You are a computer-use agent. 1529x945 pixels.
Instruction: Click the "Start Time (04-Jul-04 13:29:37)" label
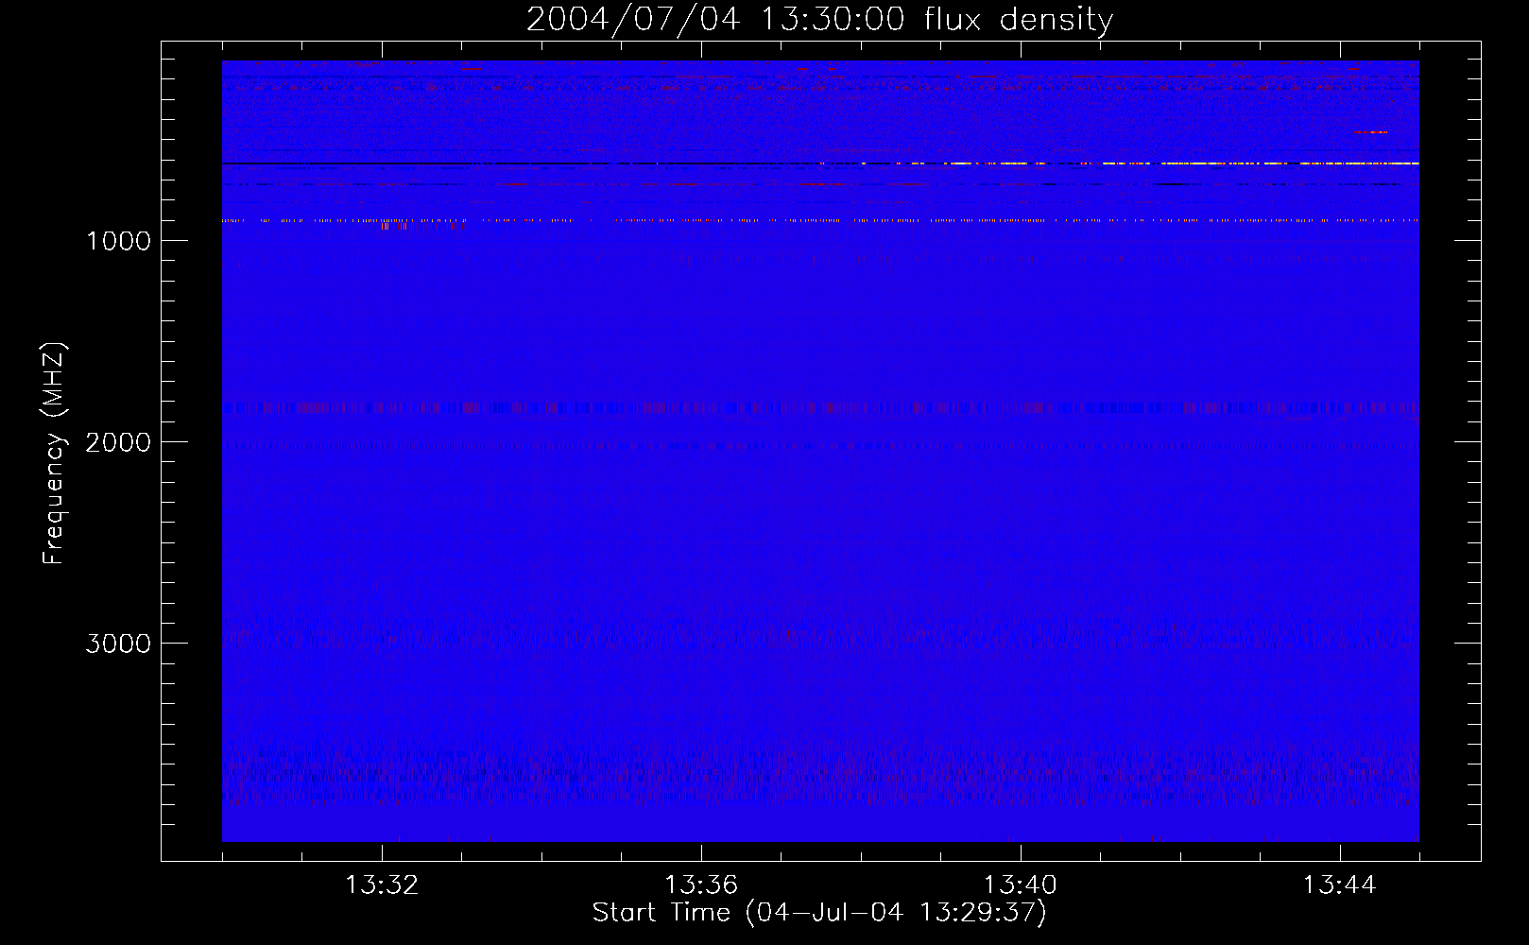click(x=819, y=913)
